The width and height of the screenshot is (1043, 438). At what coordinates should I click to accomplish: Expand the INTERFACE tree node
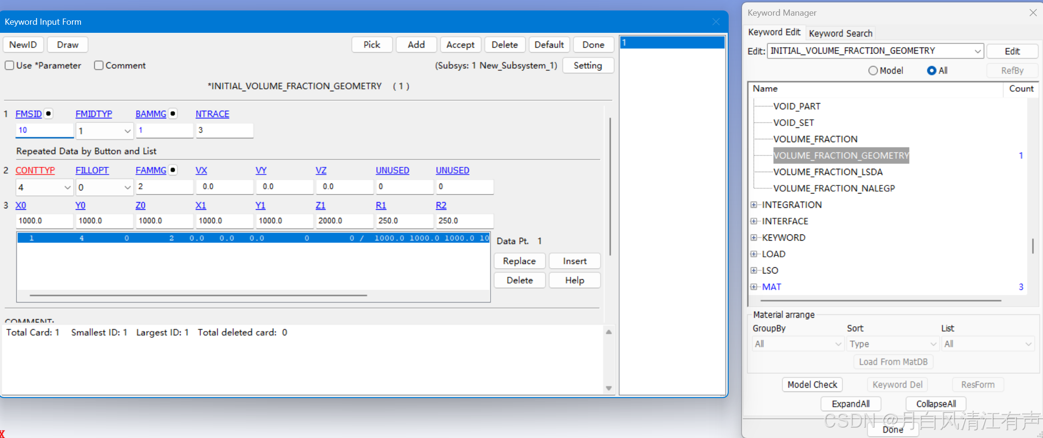[754, 221]
